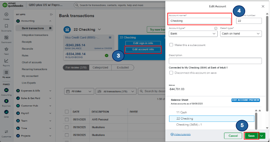This screenshot has width=270, height=142.
Task: Click the Try now banner button
Action: pyautogui.click(x=156, y=30)
